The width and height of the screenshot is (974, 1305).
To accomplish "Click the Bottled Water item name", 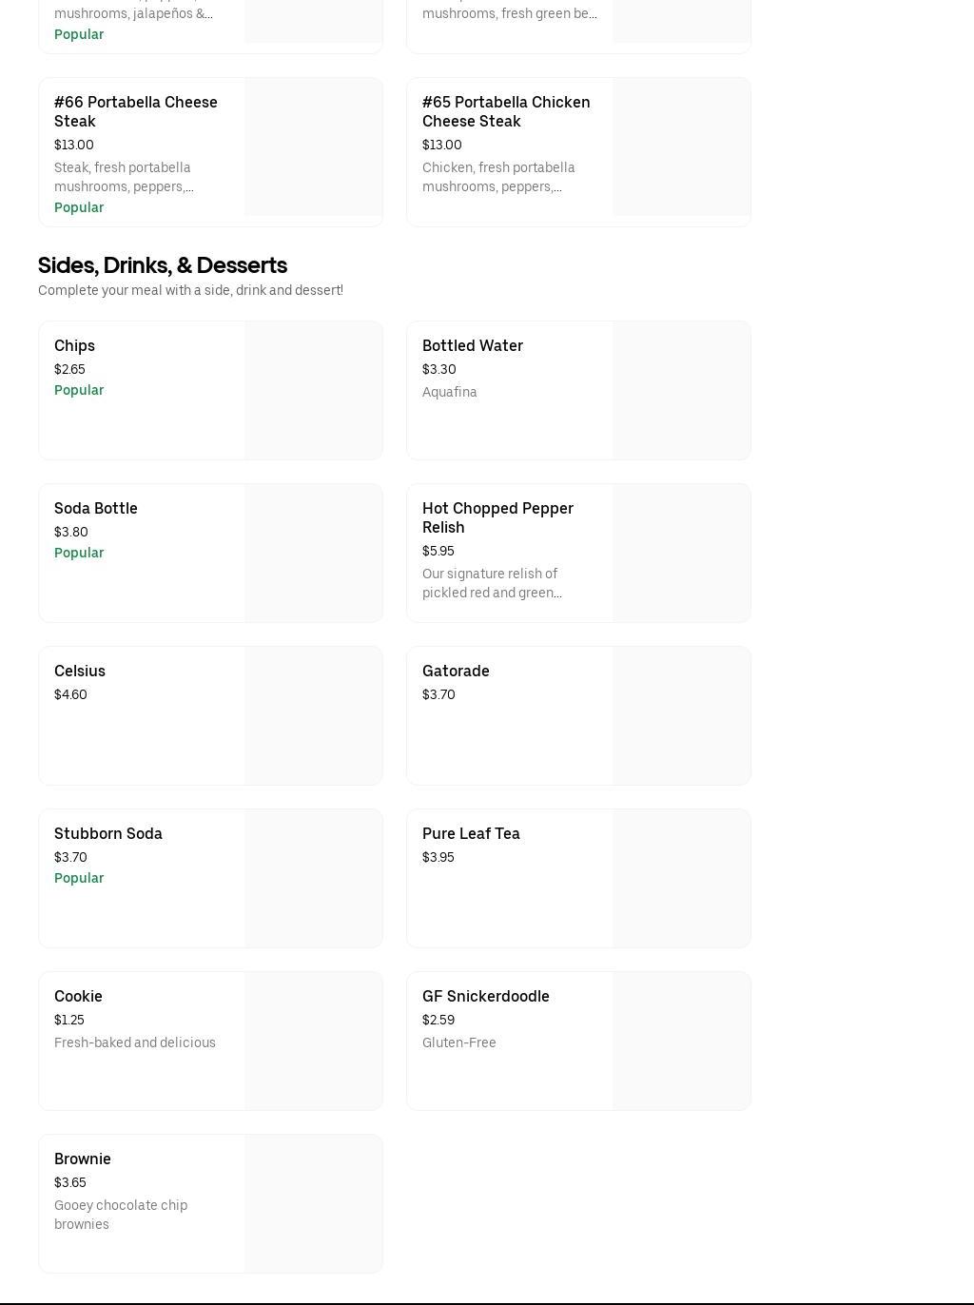I will click(472, 345).
